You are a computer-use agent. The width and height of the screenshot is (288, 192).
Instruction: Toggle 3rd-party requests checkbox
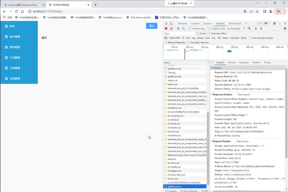coord(188,42)
